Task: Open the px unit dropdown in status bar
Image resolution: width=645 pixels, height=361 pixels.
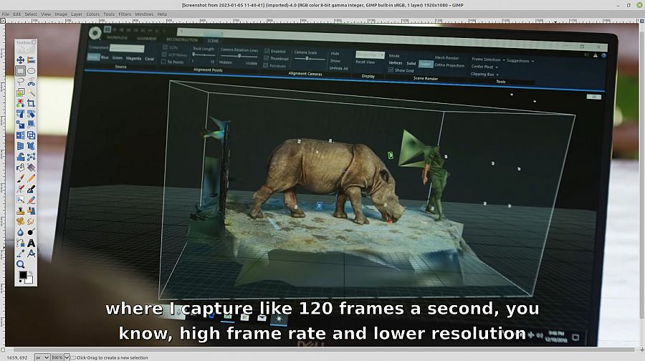Action: pyautogui.click(x=42, y=357)
